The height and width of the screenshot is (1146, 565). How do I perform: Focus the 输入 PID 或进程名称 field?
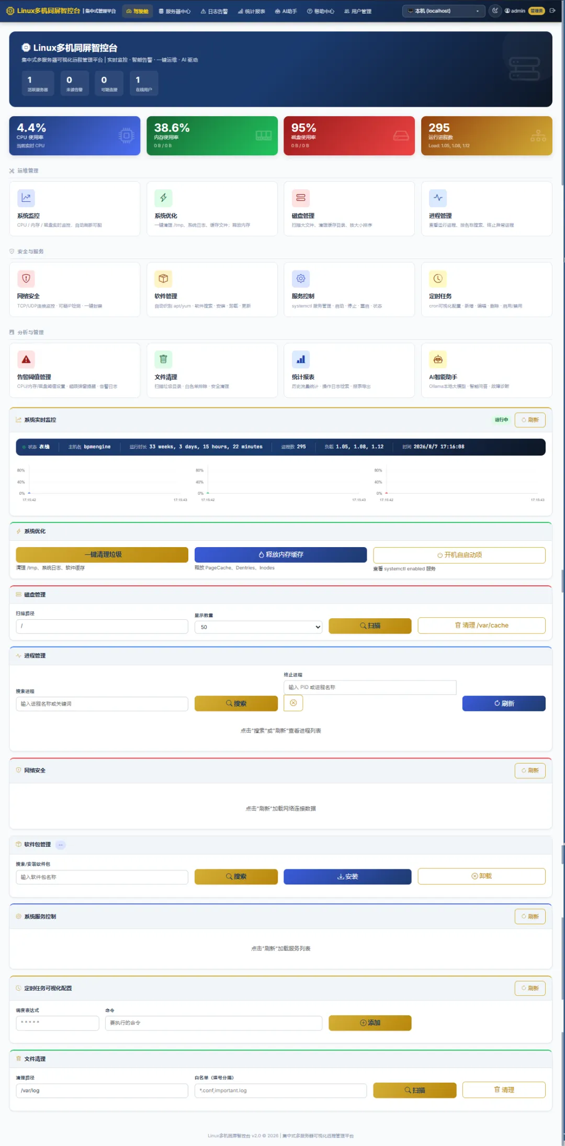coord(370,687)
